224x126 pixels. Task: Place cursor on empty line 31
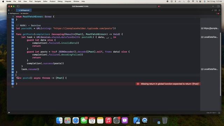click(108, 75)
